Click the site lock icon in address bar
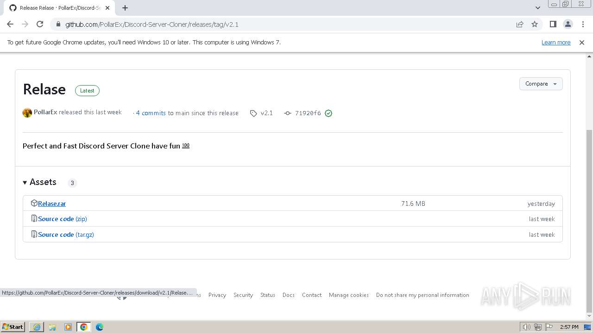This screenshot has height=333, width=593. pos(58,24)
